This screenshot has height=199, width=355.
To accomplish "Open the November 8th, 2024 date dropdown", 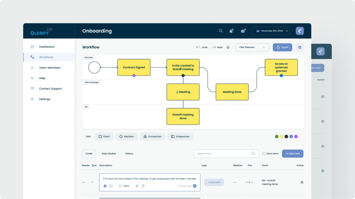I will pos(271,31).
